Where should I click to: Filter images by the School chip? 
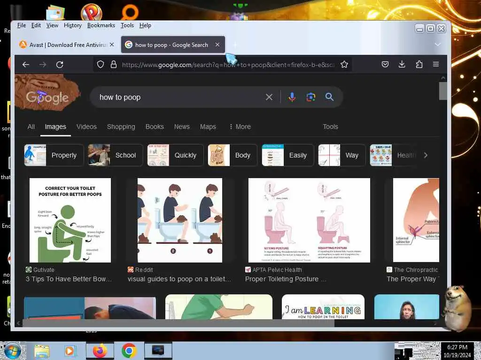pos(115,155)
